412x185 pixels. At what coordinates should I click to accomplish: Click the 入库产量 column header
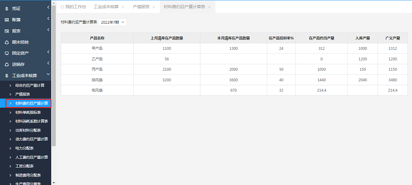point(363,38)
